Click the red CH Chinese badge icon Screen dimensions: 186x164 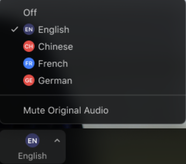(x=29, y=46)
